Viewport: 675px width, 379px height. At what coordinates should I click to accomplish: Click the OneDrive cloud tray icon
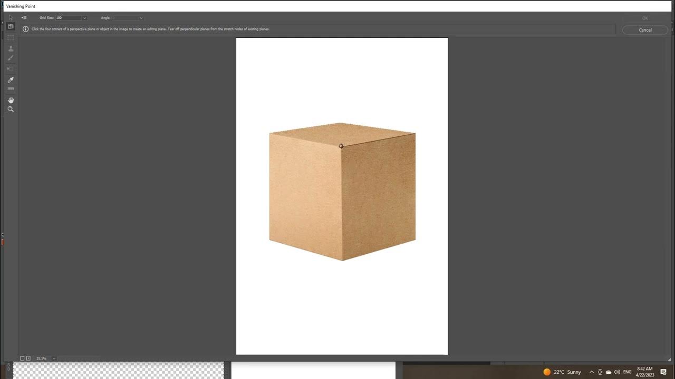(x=609, y=372)
